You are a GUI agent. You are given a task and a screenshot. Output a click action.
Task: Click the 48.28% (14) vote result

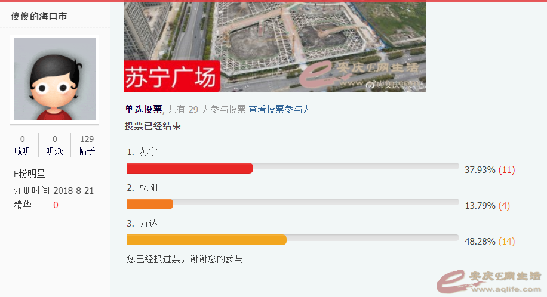(490, 242)
